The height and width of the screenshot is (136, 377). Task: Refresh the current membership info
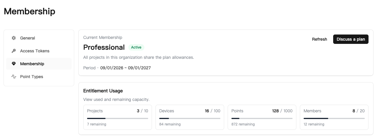tap(319, 39)
